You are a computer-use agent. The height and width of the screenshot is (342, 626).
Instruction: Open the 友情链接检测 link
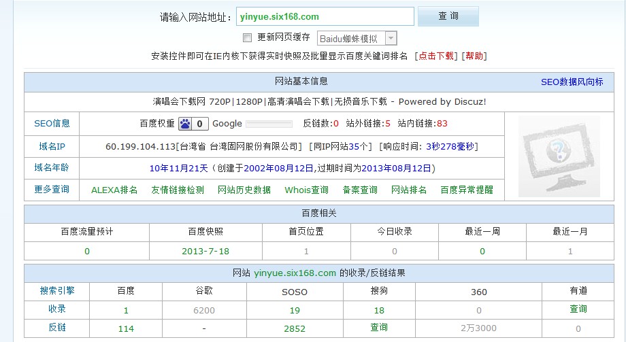tap(178, 190)
